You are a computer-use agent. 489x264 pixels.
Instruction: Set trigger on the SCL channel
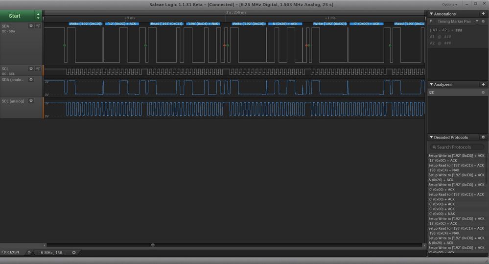(x=38, y=69)
